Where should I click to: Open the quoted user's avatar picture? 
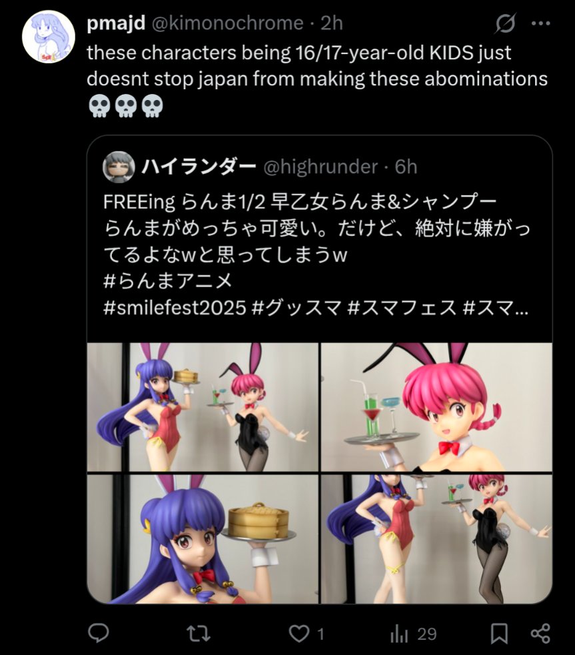click(119, 167)
